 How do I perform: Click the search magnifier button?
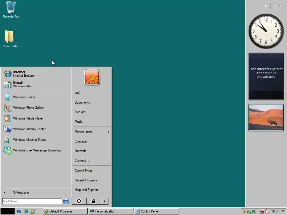click(66, 201)
